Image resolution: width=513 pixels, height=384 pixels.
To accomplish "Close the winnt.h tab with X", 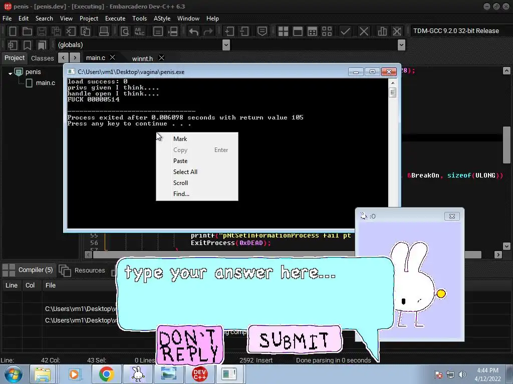I will point(161,58).
